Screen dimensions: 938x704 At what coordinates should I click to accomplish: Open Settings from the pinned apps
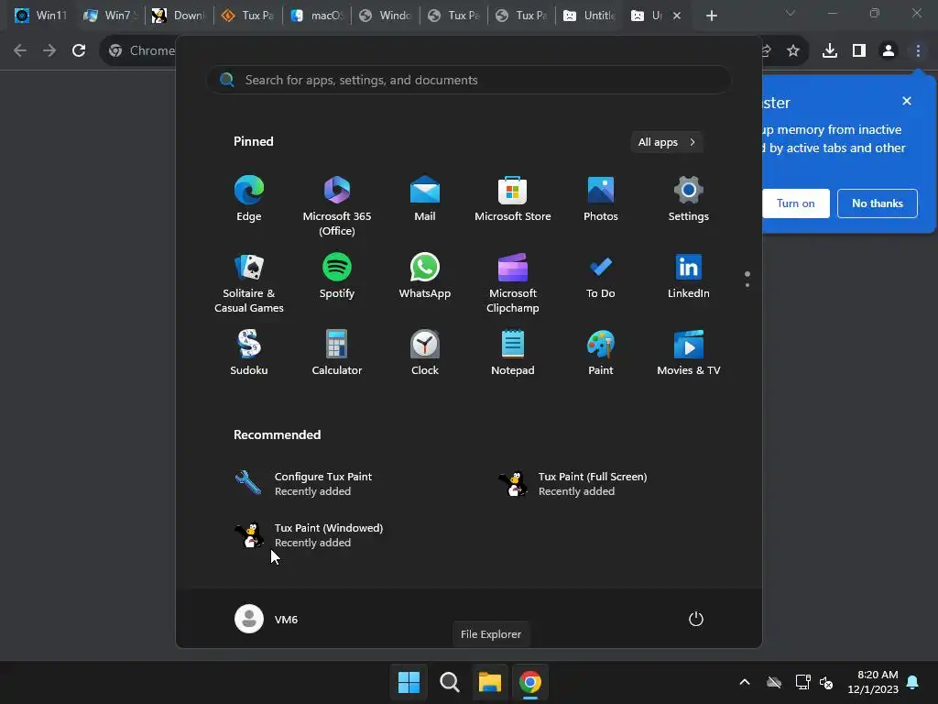click(x=689, y=199)
